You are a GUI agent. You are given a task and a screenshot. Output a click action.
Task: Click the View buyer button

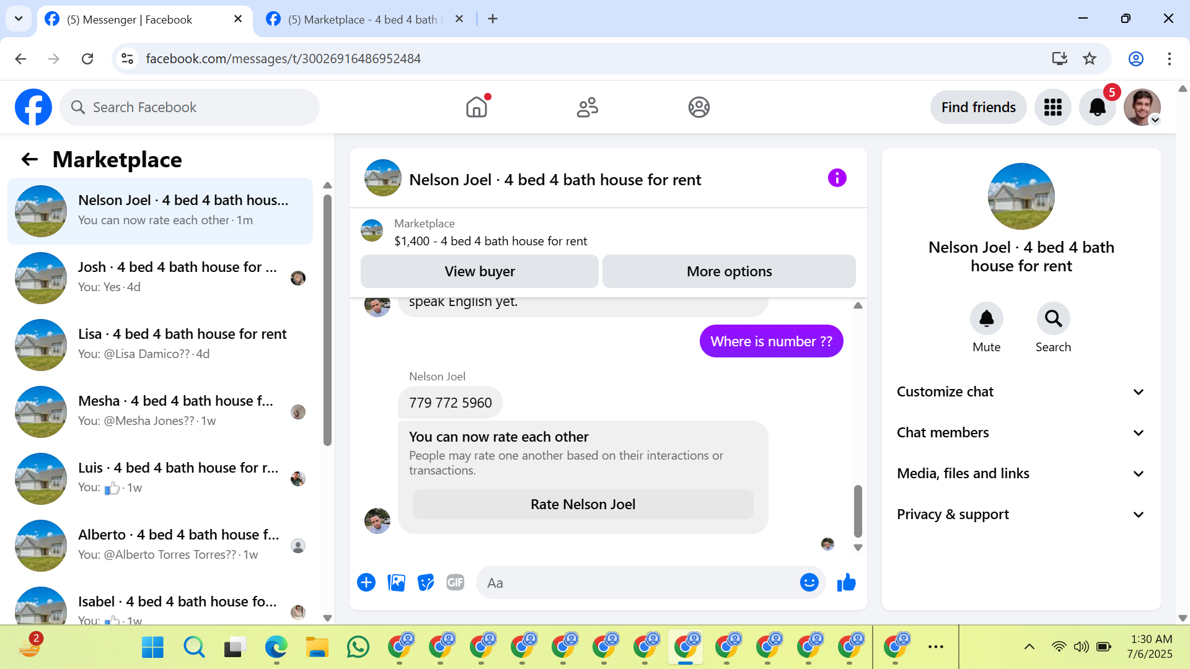(x=479, y=271)
